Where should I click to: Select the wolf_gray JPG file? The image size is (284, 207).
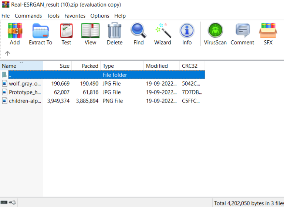pyautogui.click(x=24, y=84)
